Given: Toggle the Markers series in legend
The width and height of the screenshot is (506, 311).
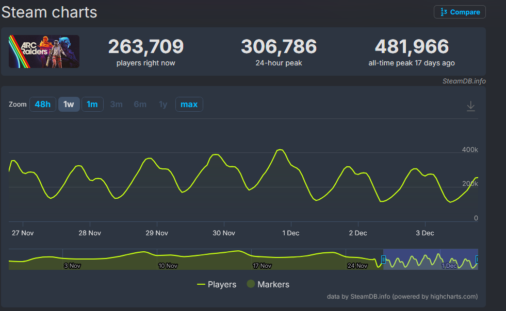Looking at the screenshot, I should point(268,284).
